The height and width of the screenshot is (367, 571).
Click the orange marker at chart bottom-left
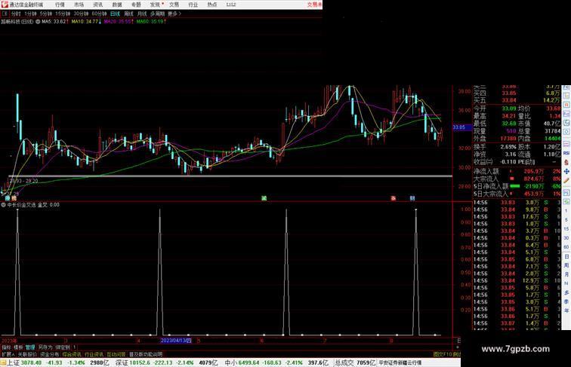point(14,198)
